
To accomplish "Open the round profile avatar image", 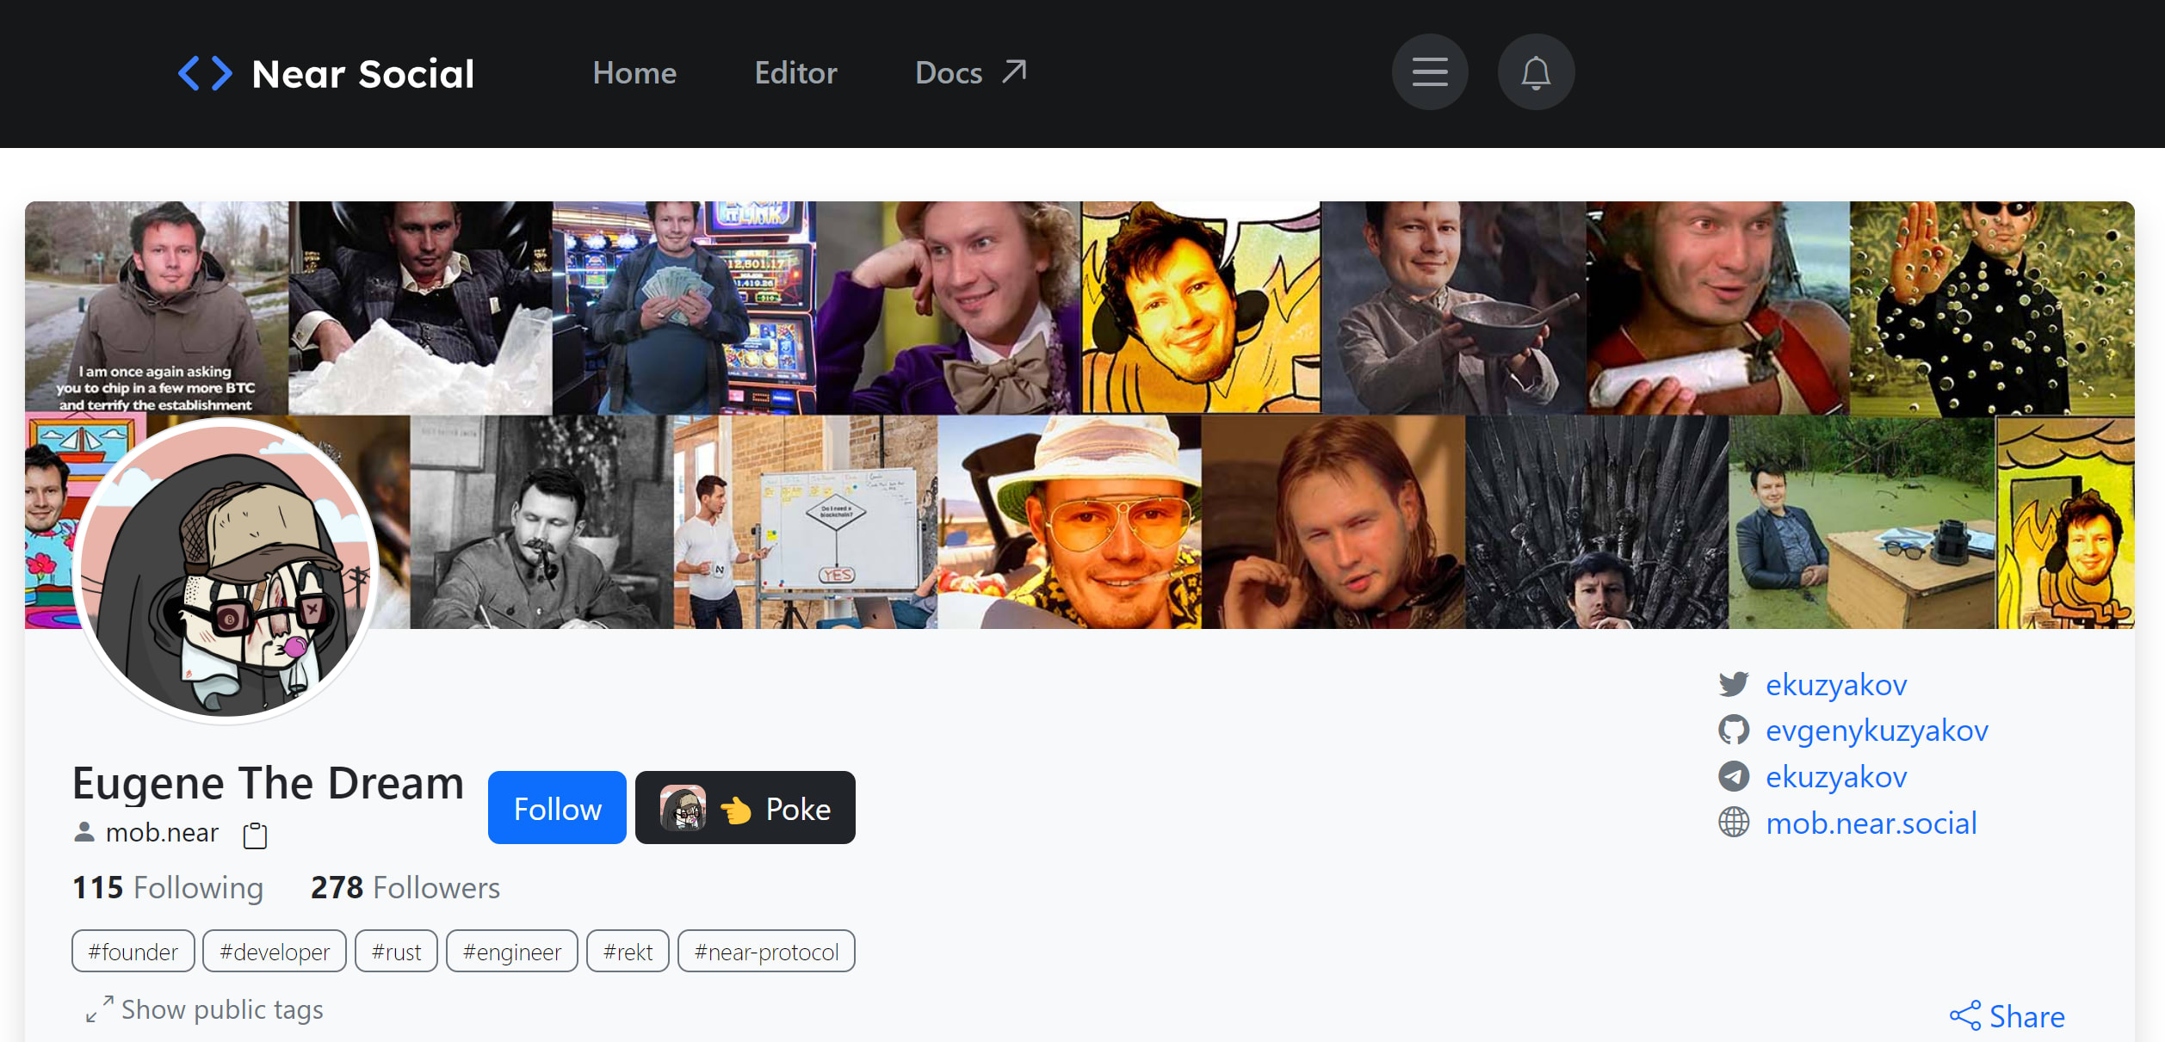I will 227,570.
